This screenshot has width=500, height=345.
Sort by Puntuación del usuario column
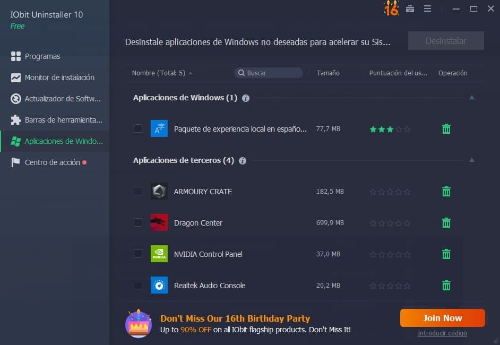(398, 73)
